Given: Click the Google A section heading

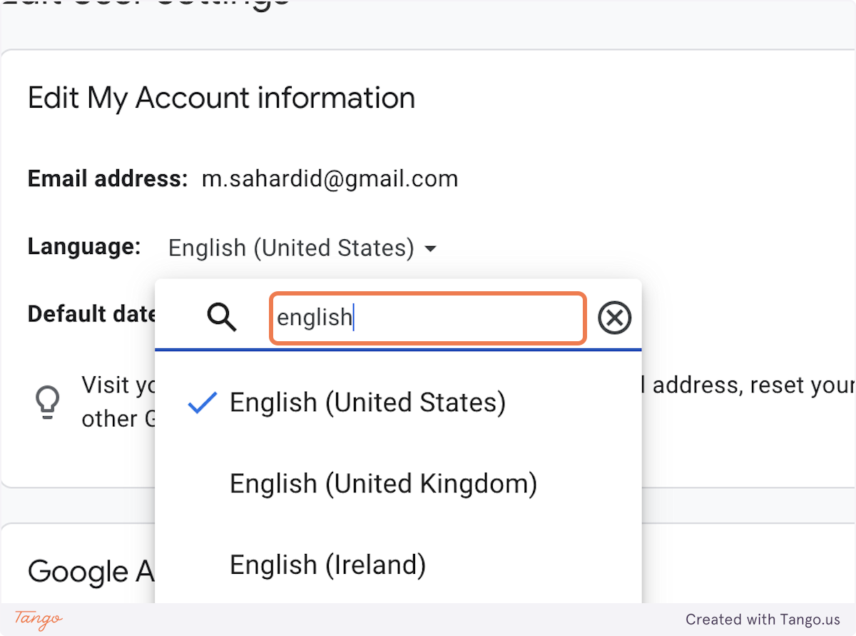Looking at the screenshot, I should (88, 572).
